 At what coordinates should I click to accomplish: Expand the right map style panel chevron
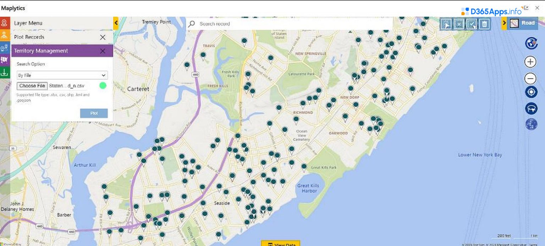tap(505, 23)
